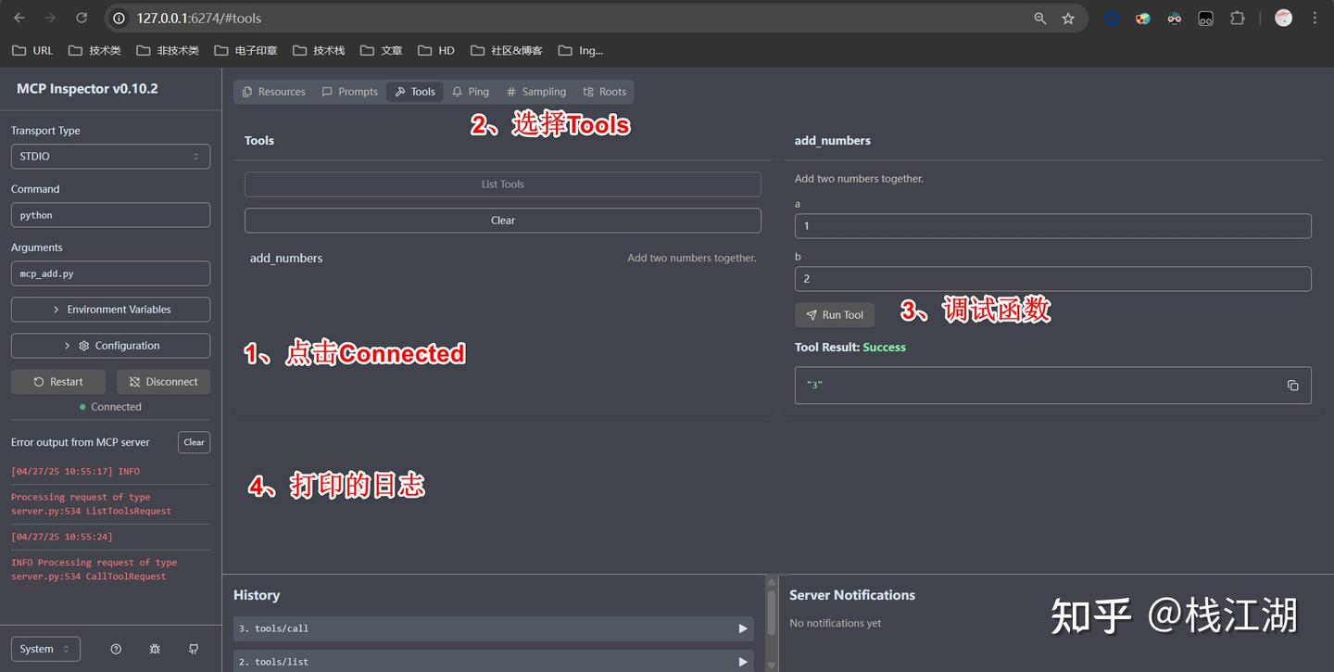
Task: Open the Transport Type STDIO dropdown
Action: click(x=110, y=157)
